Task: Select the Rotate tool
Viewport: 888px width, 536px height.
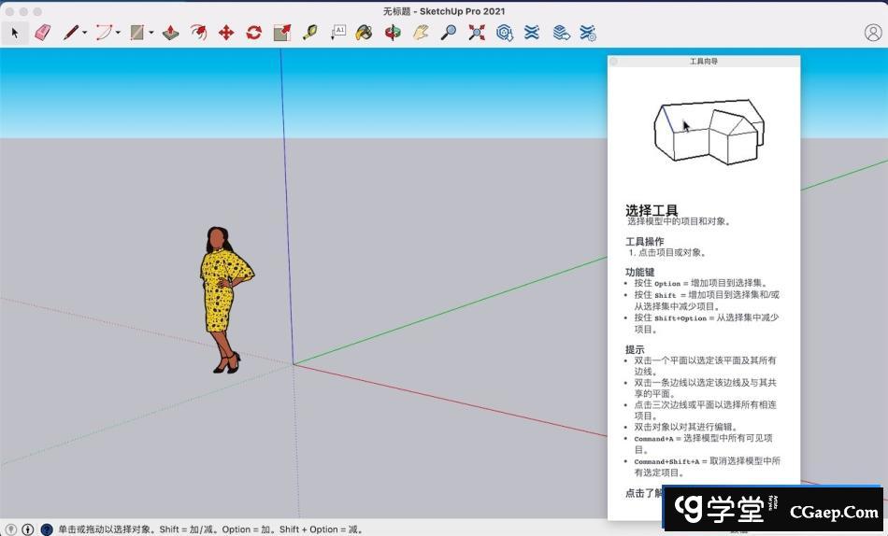Action: (253, 33)
